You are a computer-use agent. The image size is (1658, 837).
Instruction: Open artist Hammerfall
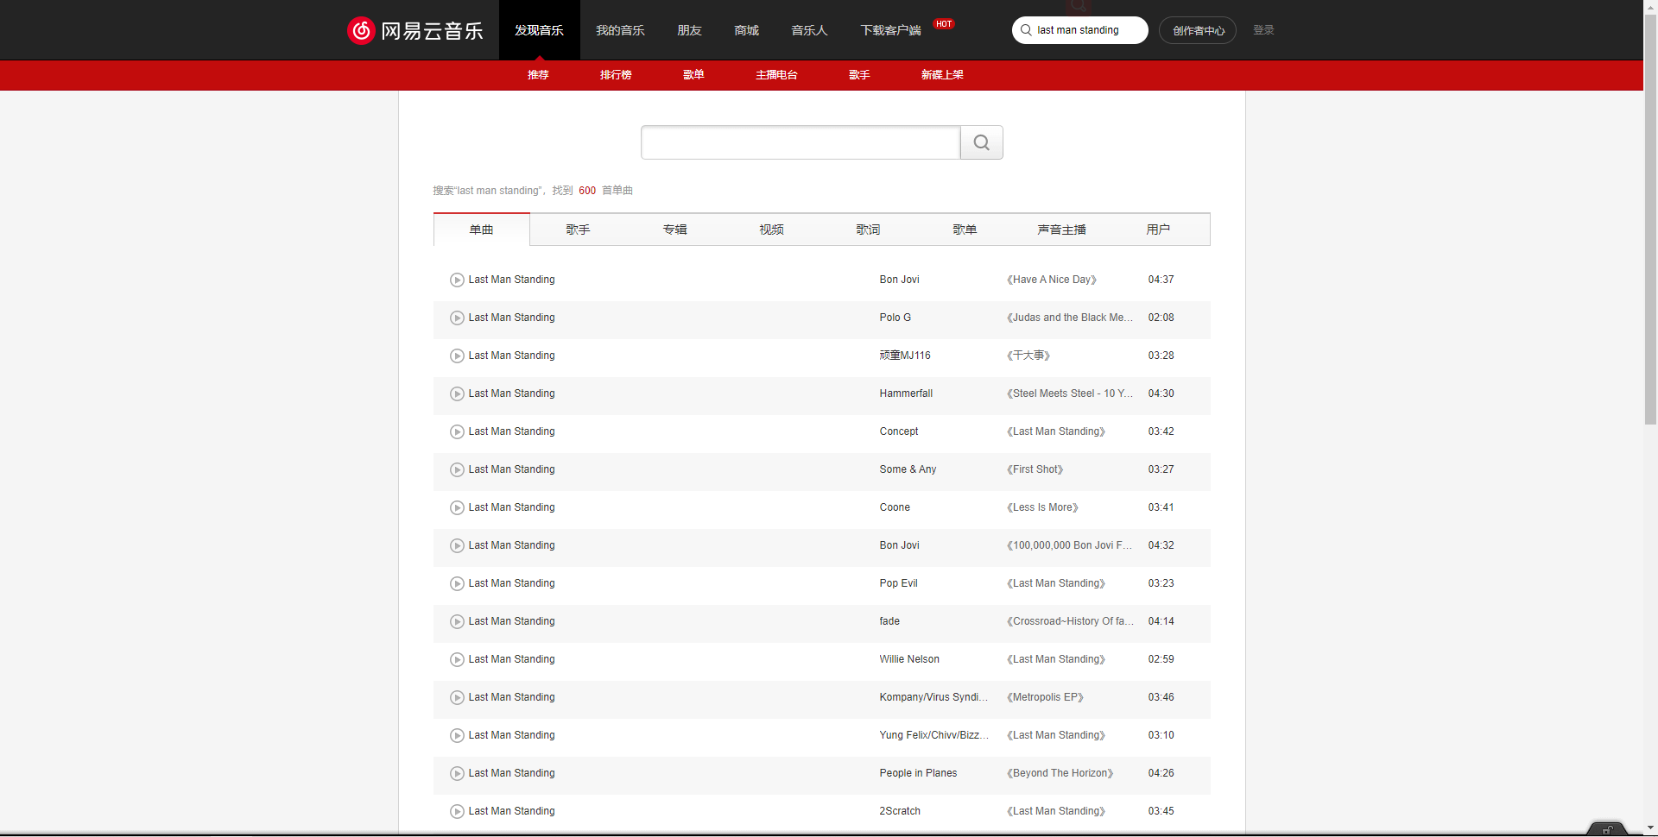906,393
